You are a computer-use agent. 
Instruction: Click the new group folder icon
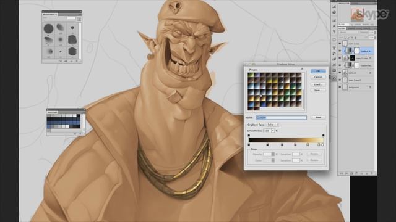coord(361,173)
